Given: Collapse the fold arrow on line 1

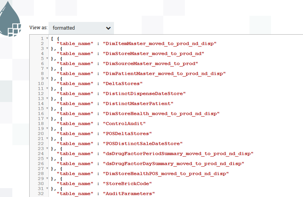Looking at the screenshot, I should (47, 38).
